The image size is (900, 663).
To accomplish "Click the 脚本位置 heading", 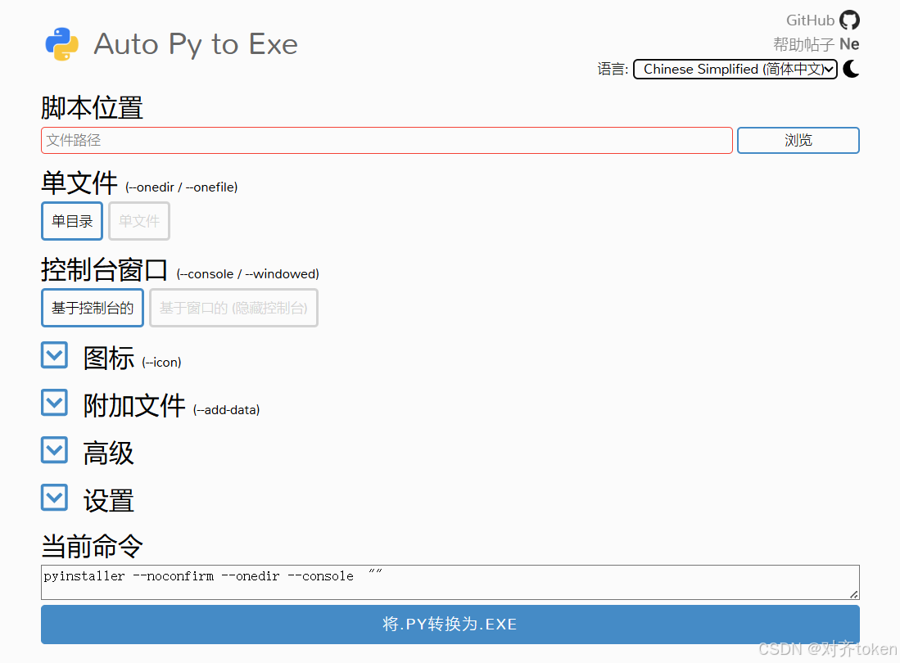I will 92,108.
